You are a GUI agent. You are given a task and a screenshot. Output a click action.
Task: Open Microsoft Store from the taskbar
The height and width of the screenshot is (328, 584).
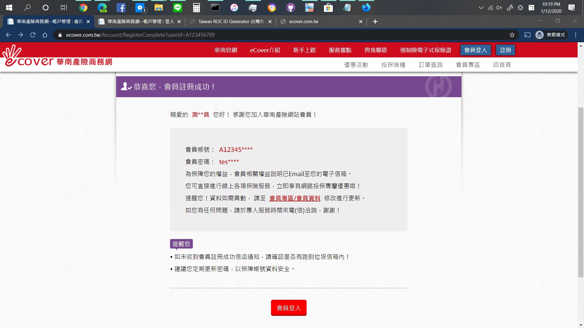coord(328,8)
